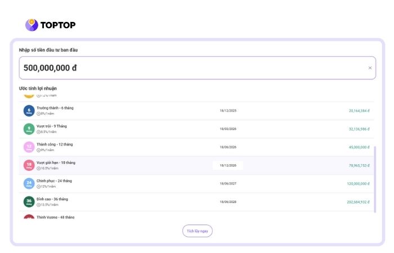Image resolution: width=394 pixels, height=253 pixels.
Task: Click the 120,000,000 đ profit amount
Action: (357, 184)
